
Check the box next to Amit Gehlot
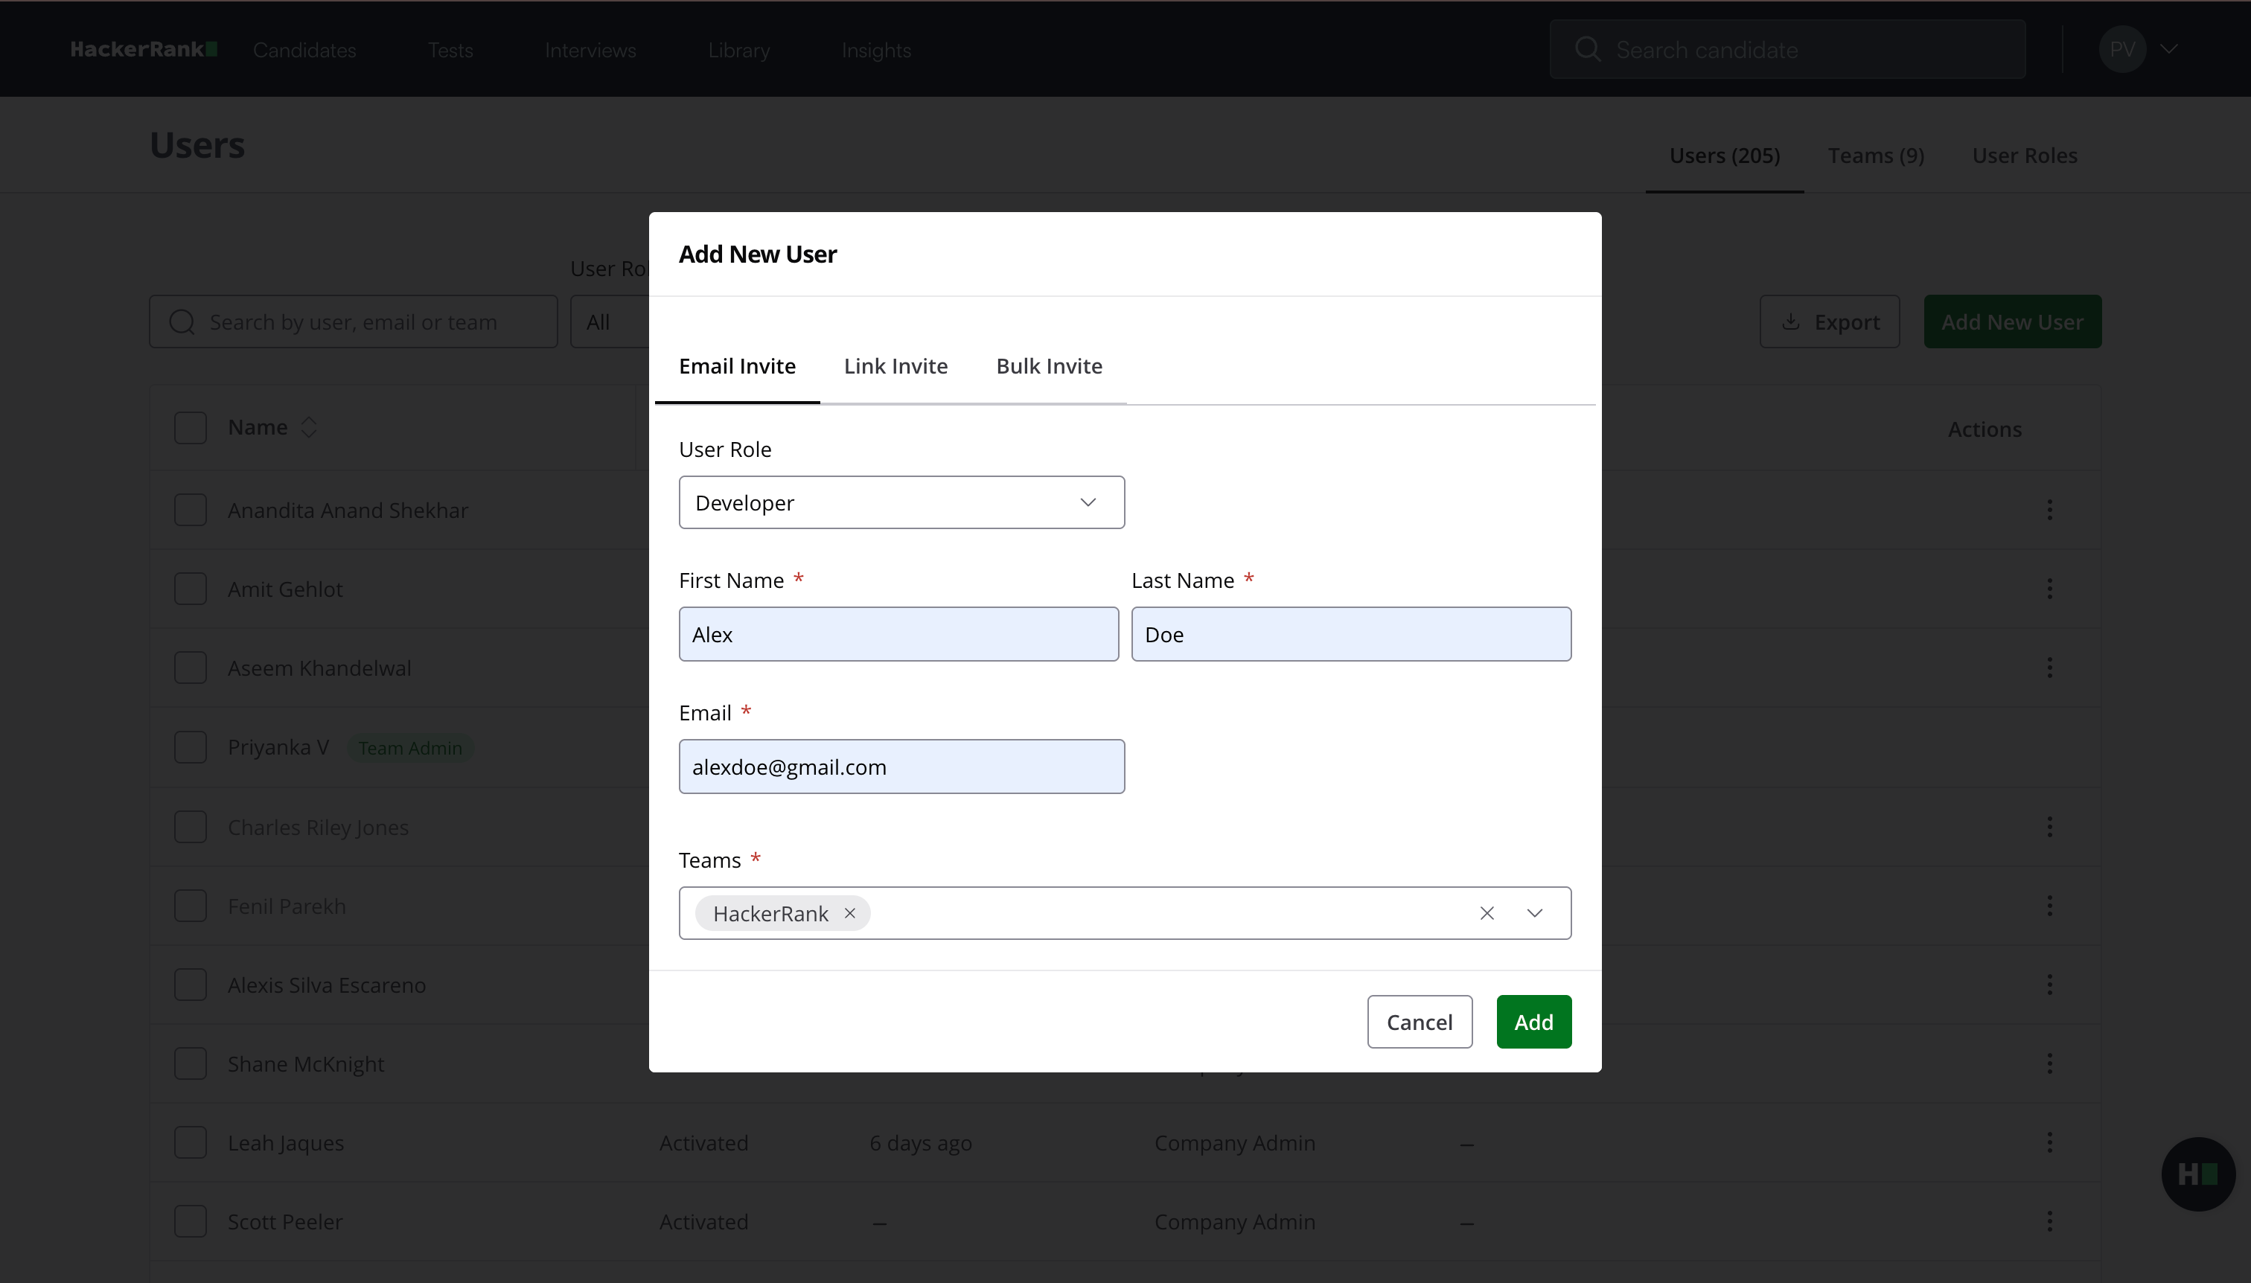(x=191, y=589)
